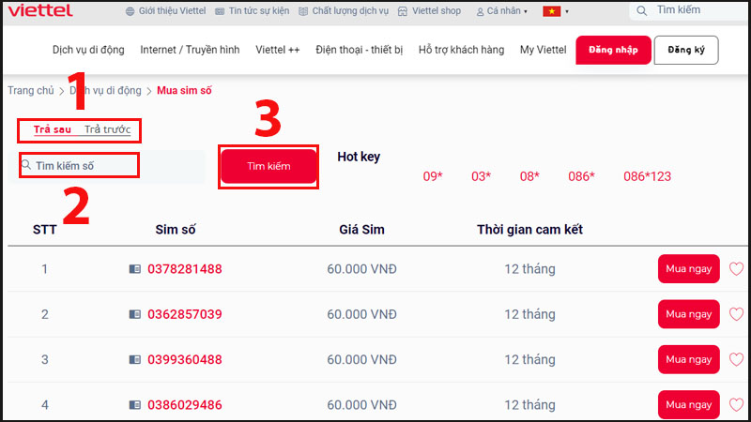This screenshot has height=422, width=751.
Task: Select hot key 03*
Action: point(481,176)
